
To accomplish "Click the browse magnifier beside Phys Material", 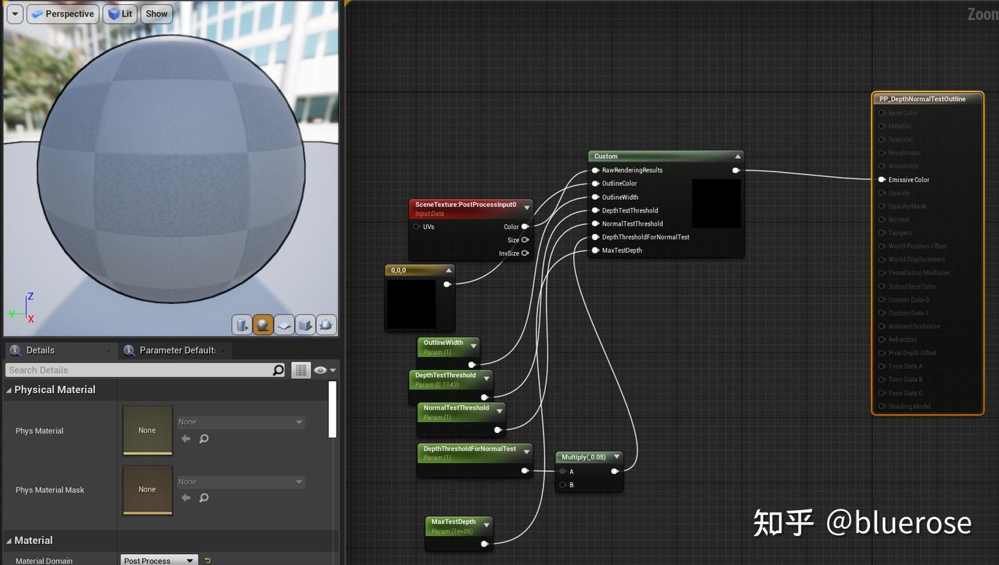I will pos(205,438).
